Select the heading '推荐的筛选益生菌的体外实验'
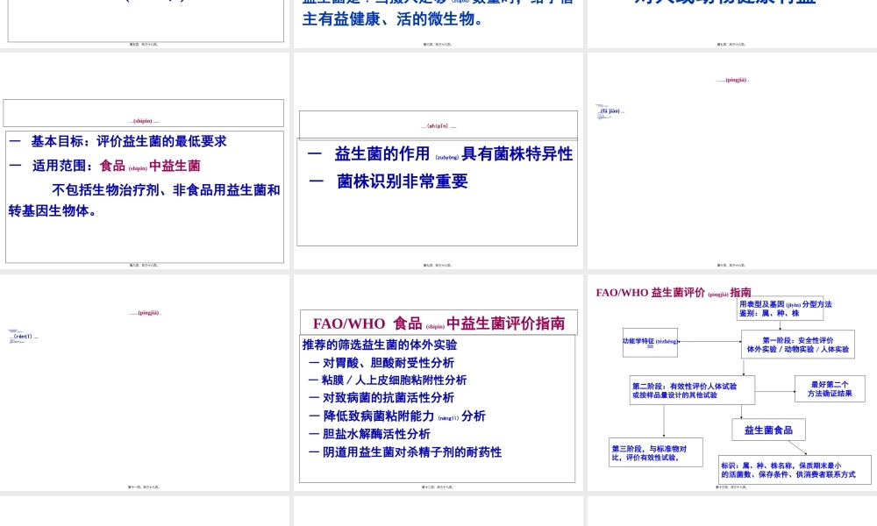 point(379,345)
